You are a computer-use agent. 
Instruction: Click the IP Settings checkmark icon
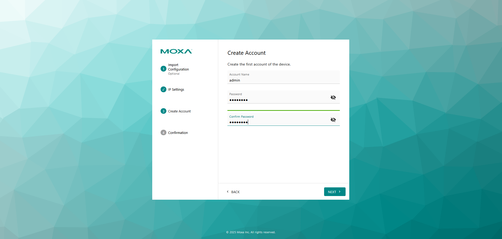(x=163, y=89)
